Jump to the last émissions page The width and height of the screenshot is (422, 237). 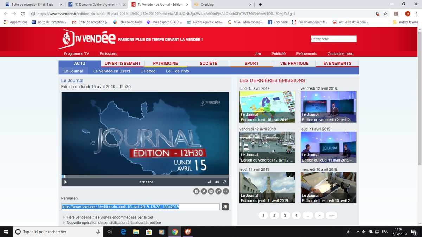tap(331, 216)
